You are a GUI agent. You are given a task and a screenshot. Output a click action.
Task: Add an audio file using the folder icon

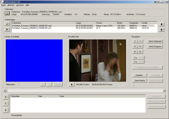[x=7, y=24]
